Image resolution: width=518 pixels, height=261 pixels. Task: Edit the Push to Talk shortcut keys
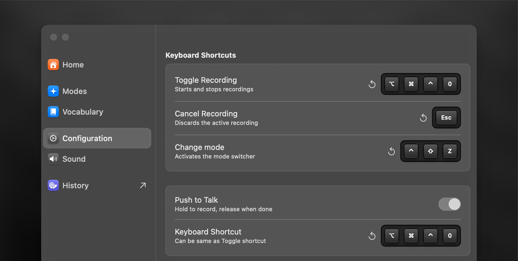coord(421,236)
